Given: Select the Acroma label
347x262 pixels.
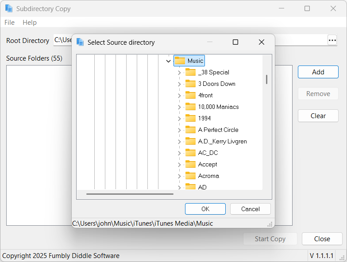Looking at the screenshot, I should 208,176.
